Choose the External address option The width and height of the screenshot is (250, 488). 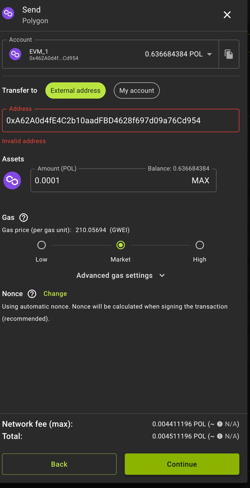pos(76,90)
